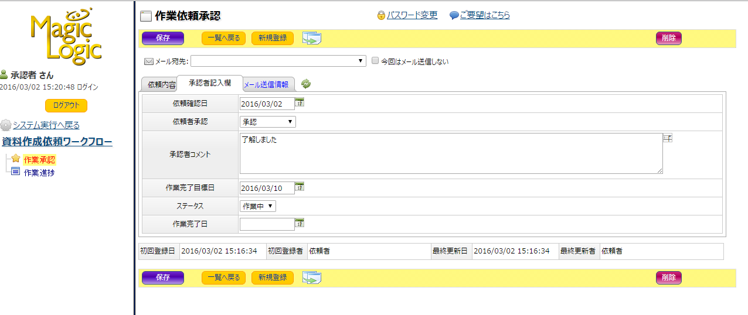Switch to the 依頼内容 tab
Viewport: 748px width, 315px height.
pyautogui.click(x=159, y=84)
